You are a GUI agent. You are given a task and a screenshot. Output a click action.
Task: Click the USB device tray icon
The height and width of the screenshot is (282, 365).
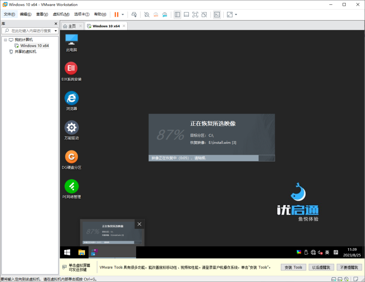pyautogui.click(x=306, y=252)
